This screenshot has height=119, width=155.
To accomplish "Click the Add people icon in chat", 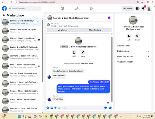I will pos(74,52).
